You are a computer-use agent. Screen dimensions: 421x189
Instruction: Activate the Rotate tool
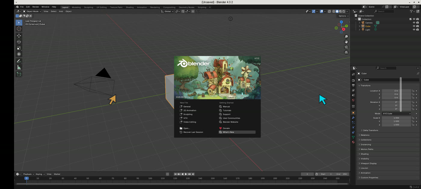click(x=19, y=42)
